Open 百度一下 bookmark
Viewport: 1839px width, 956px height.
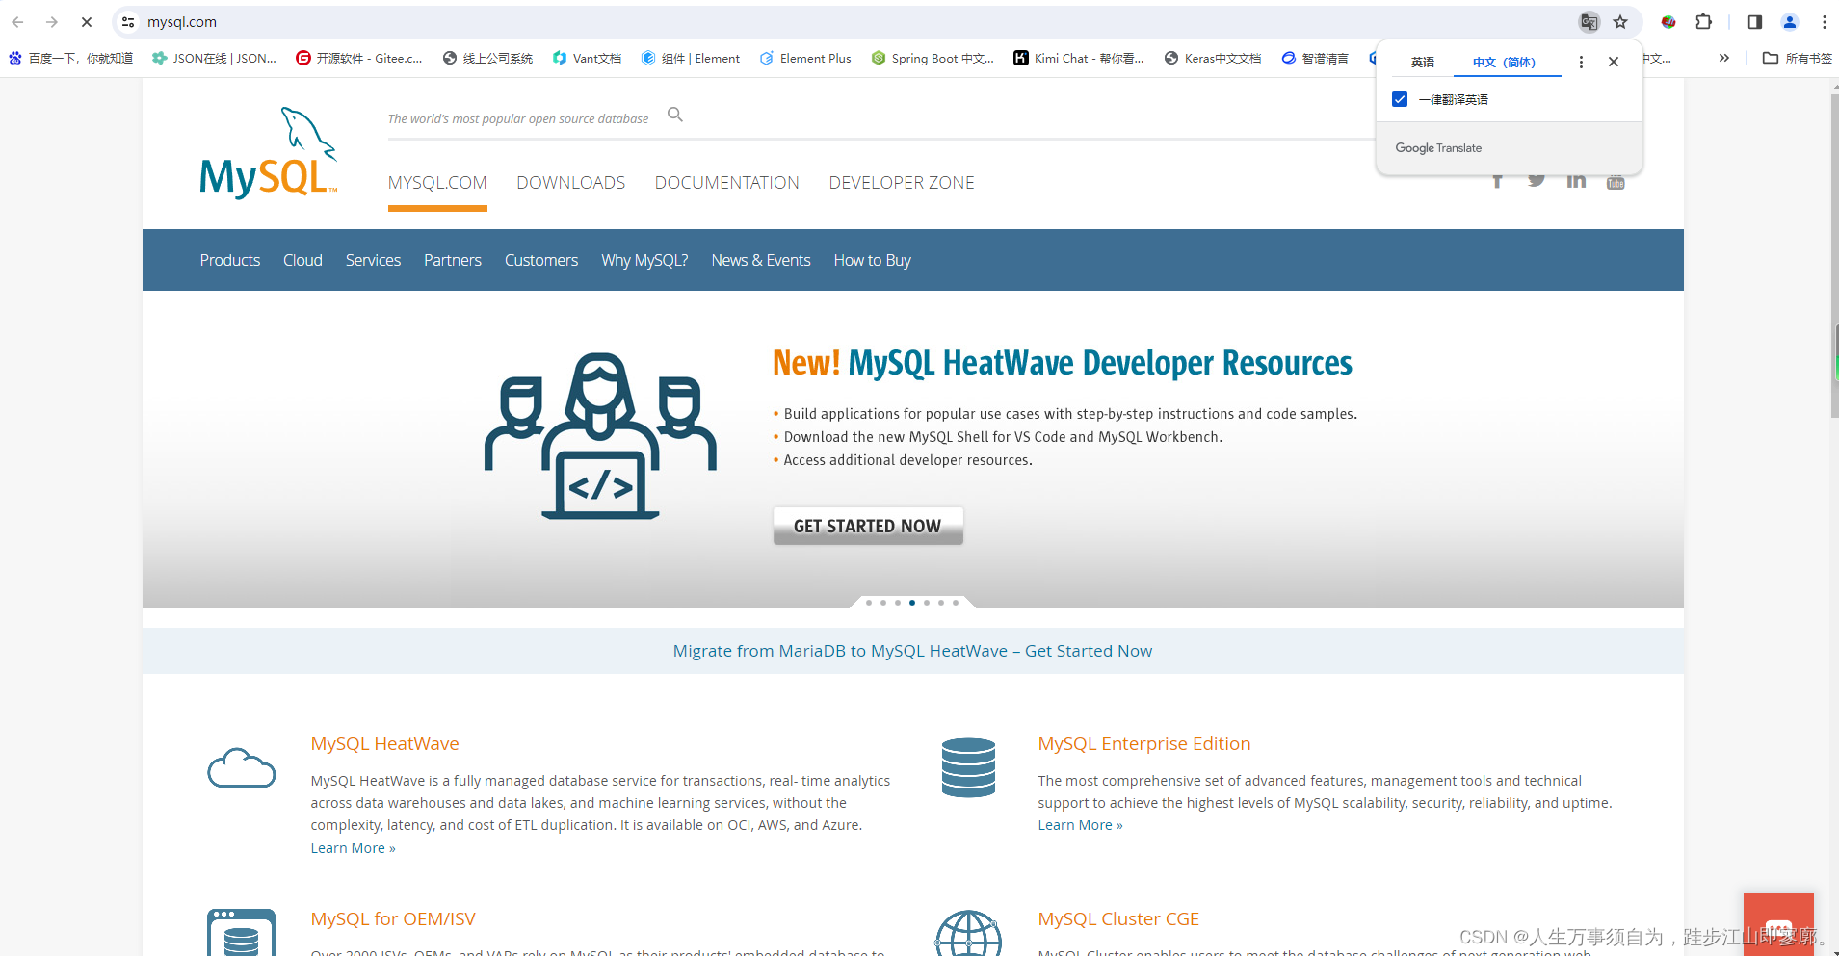pyautogui.click(x=71, y=58)
